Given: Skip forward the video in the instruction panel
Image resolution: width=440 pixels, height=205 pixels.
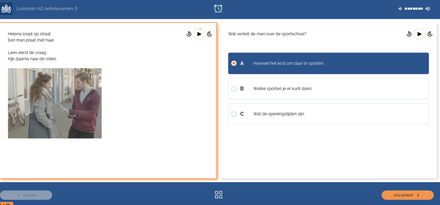Looking at the screenshot, I should [x=209, y=34].
